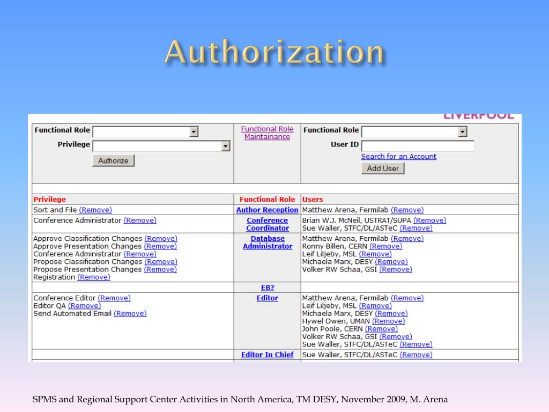The height and width of the screenshot is (412, 549).
Task: Open the Database Administrator role link
Action: click(268, 242)
